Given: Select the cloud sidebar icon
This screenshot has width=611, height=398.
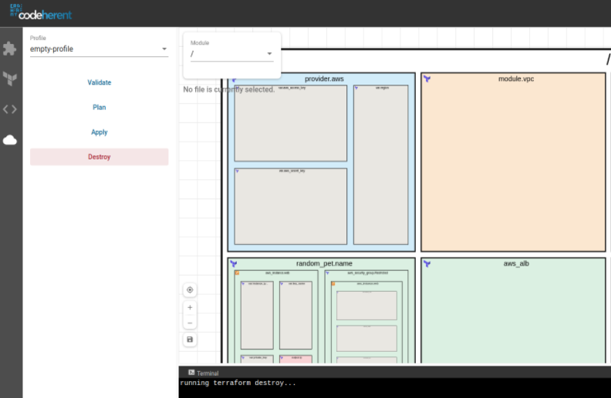Looking at the screenshot, I should pos(10,140).
